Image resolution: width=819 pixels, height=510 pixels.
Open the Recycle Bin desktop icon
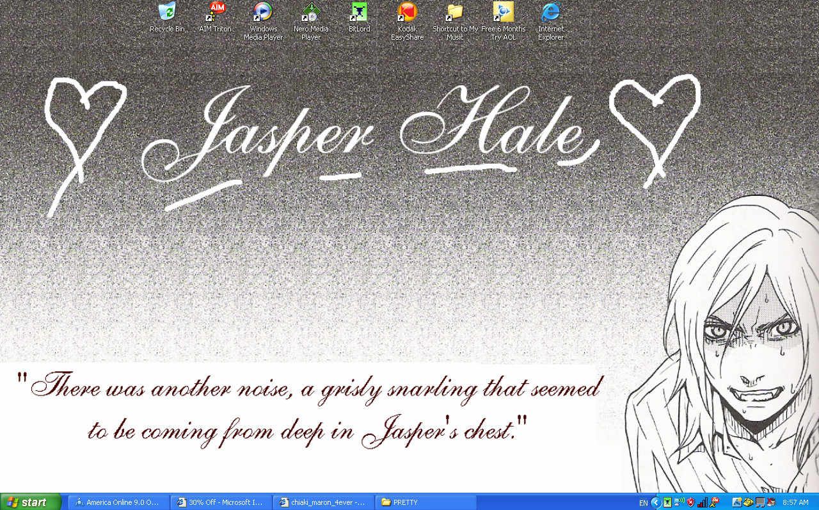coord(167,12)
